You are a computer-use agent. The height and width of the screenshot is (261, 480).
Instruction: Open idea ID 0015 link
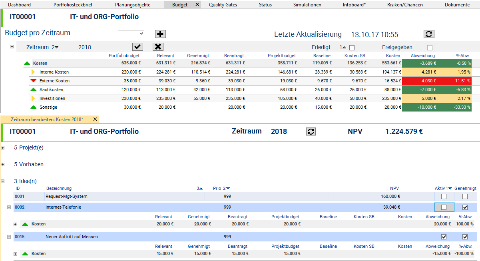tap(20, 237)
